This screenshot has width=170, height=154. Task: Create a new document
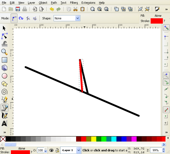coord(4,9)
